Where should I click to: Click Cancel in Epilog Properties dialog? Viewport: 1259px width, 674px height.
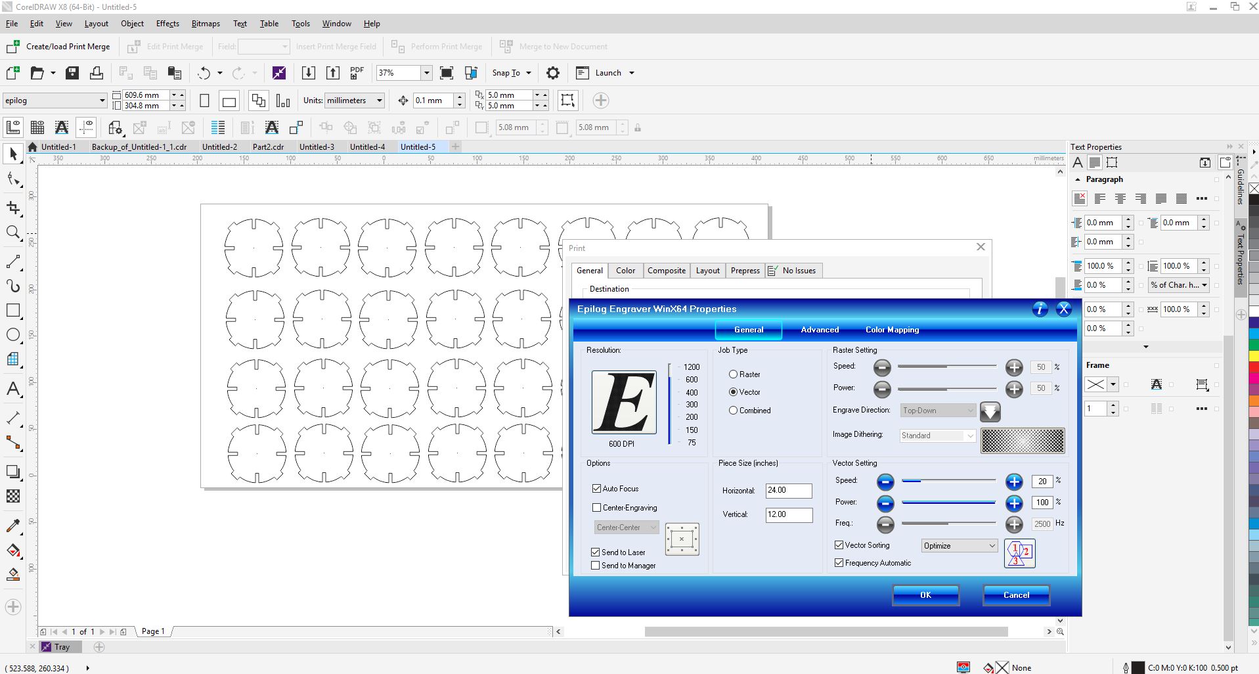pos(1016,595)
